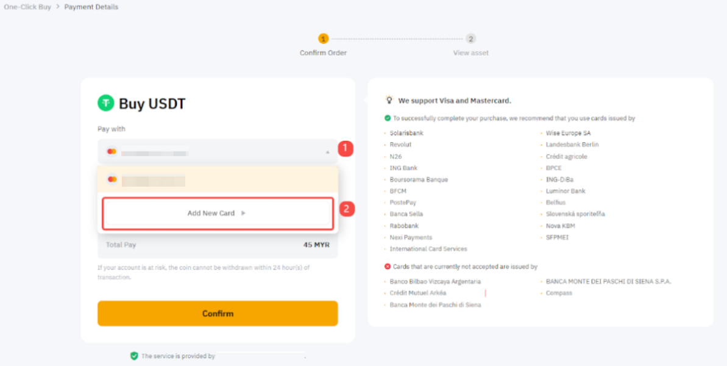Click the red annotation badge number 2
The width and height of the screenshot is (727, 366).
point(346,209)
